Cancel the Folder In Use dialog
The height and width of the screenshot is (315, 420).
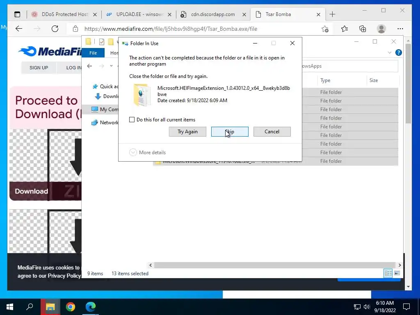pyautogui.click(x=272, y=132)
